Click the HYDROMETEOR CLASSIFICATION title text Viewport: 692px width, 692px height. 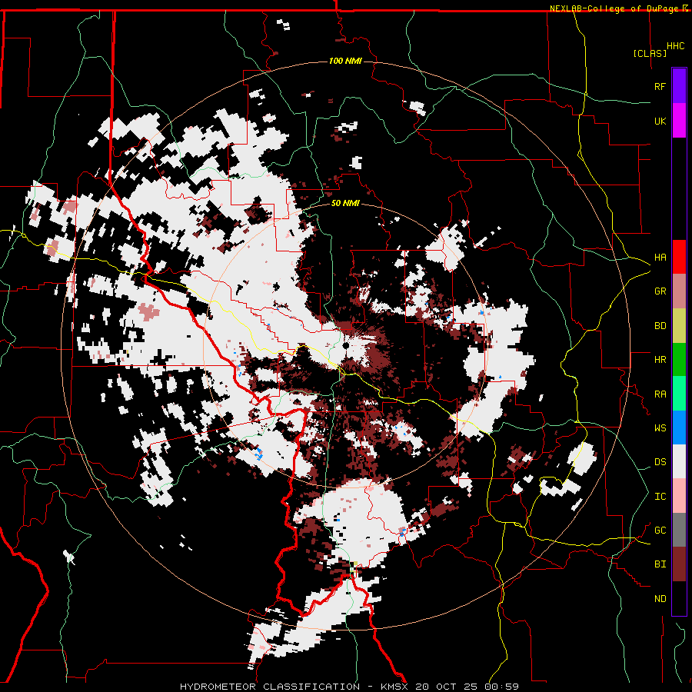click(270, 687)
